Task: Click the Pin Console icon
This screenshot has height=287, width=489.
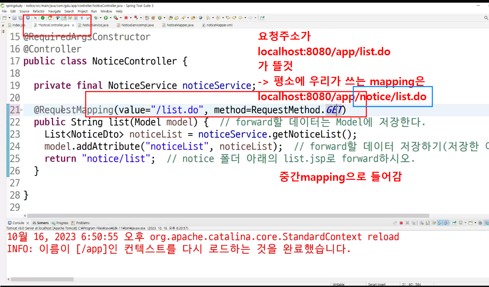Action: [x=454, y=223]
